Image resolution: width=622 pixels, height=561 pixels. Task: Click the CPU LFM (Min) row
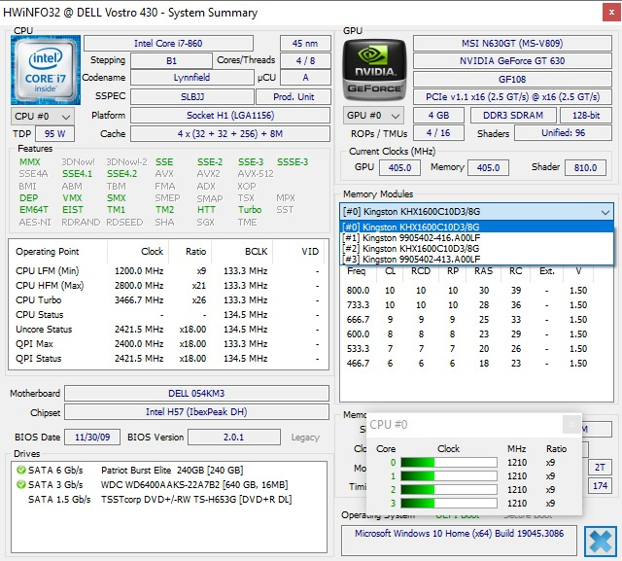[x=168, y=271]
